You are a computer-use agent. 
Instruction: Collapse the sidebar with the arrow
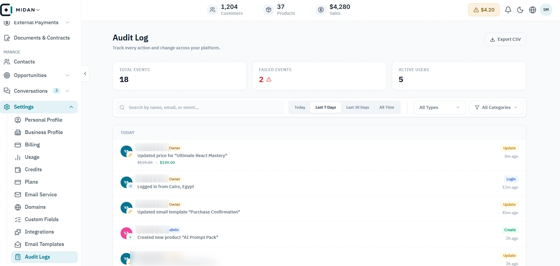(x=85, y=74)
